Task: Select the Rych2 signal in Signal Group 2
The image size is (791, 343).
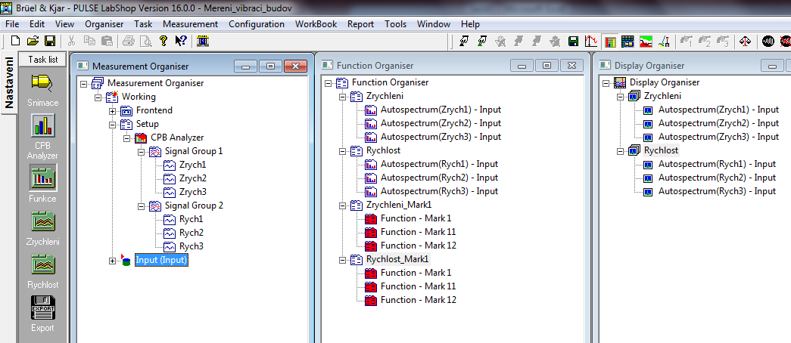Action: (192, 233)
